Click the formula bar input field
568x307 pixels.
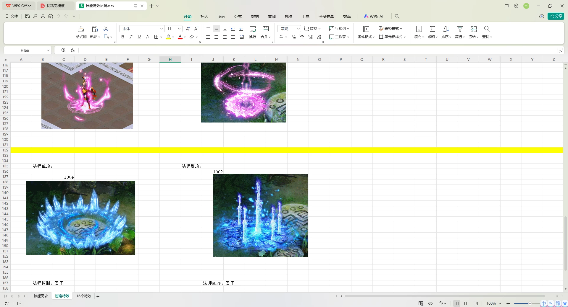click(317, 50)
